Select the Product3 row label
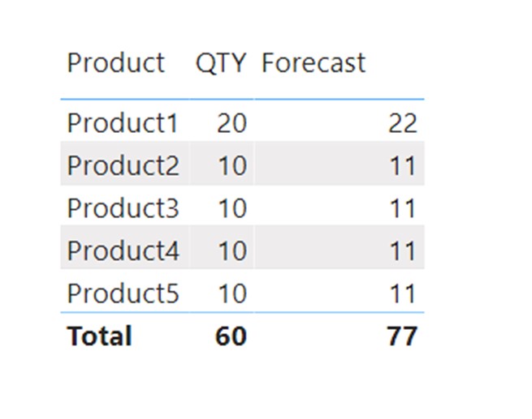The width and height of the screenshot is (532, 419). click(123, 208)
